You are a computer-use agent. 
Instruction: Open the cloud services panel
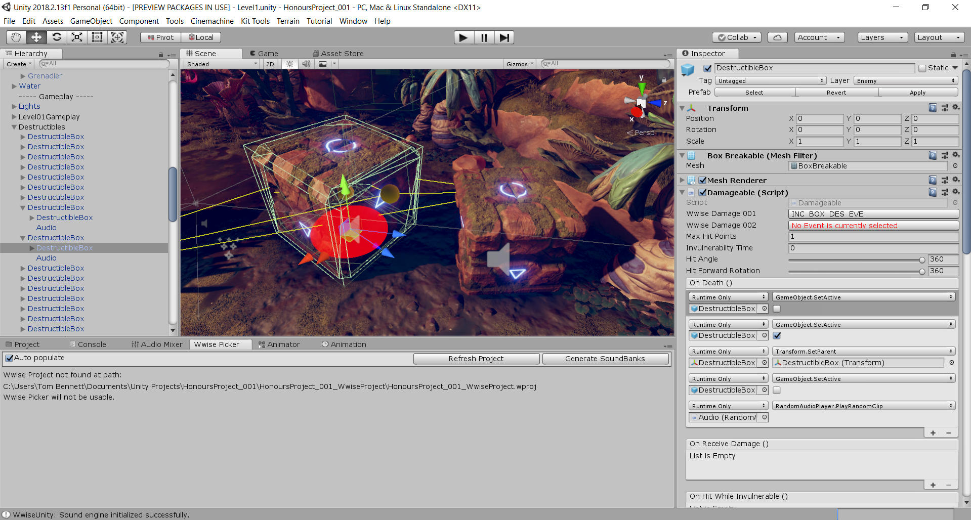[x=777, y=37]
